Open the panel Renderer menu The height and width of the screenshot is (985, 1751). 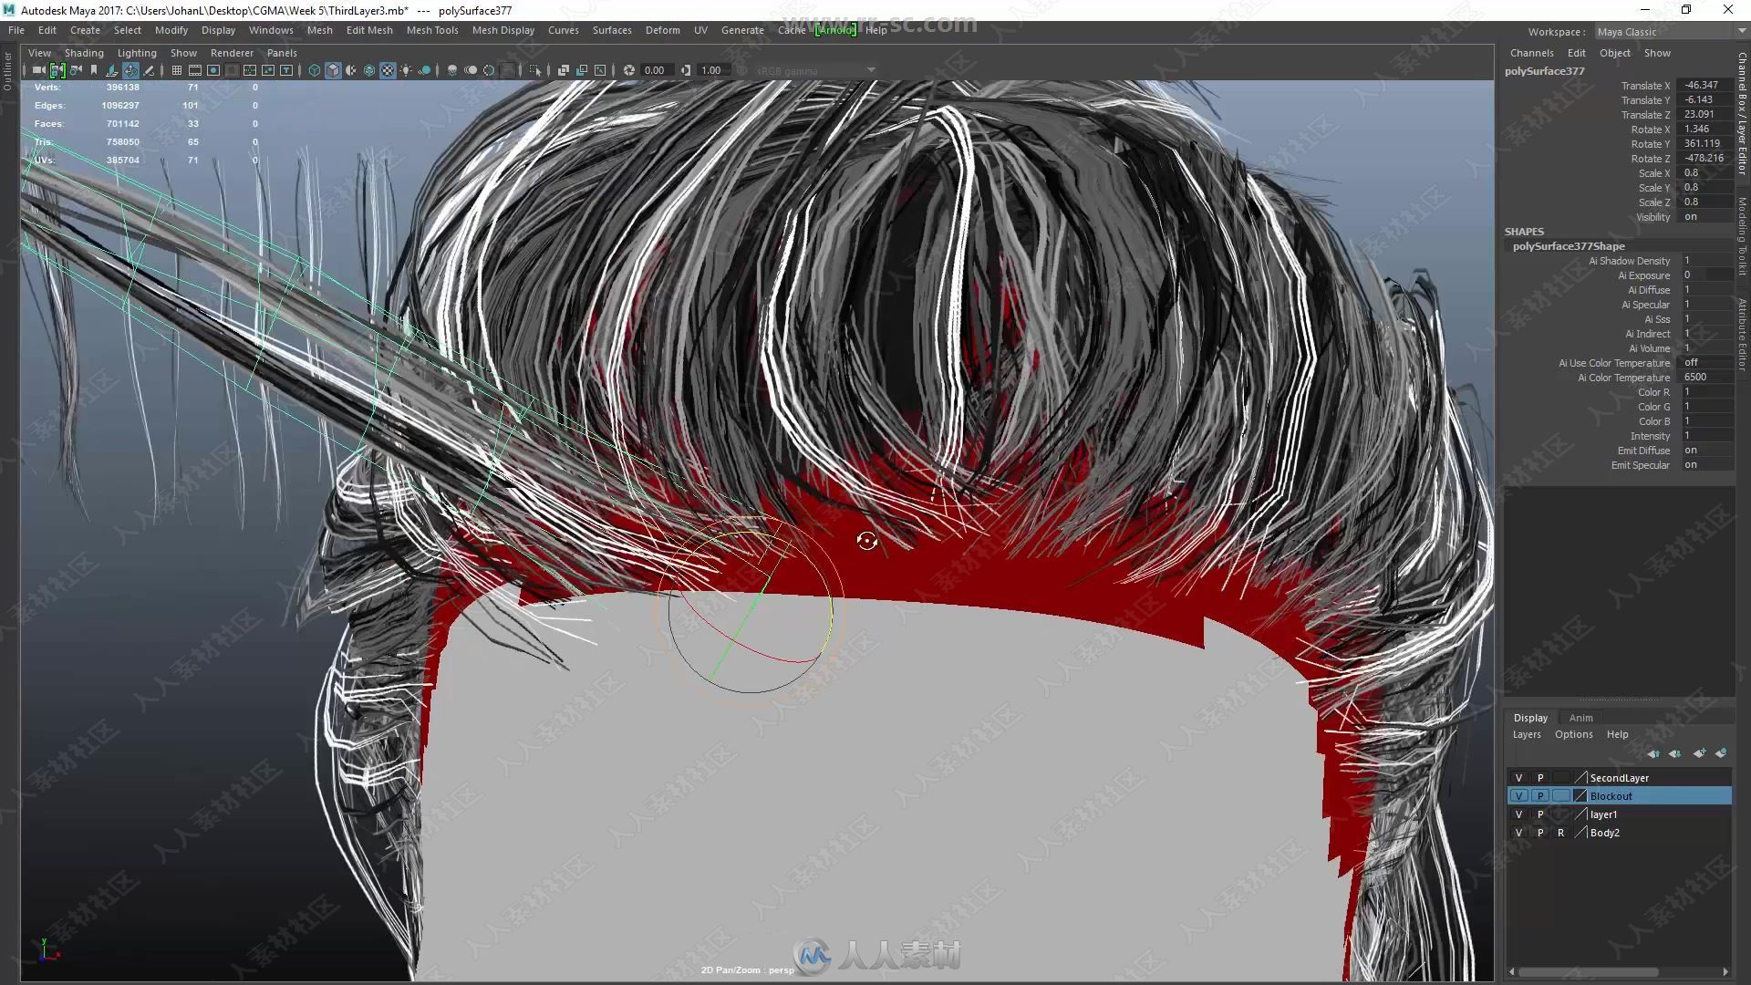(232, 53)
